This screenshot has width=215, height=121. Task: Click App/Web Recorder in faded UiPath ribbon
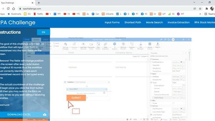pyautogui.click(x=83, y=46)
